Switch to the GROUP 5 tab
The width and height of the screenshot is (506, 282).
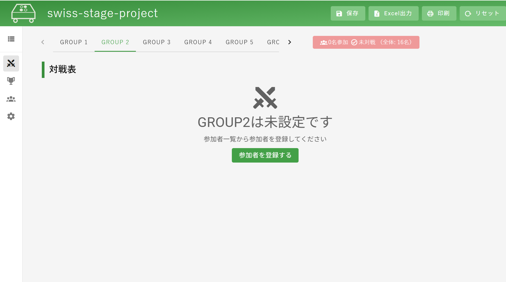[240, 42]
